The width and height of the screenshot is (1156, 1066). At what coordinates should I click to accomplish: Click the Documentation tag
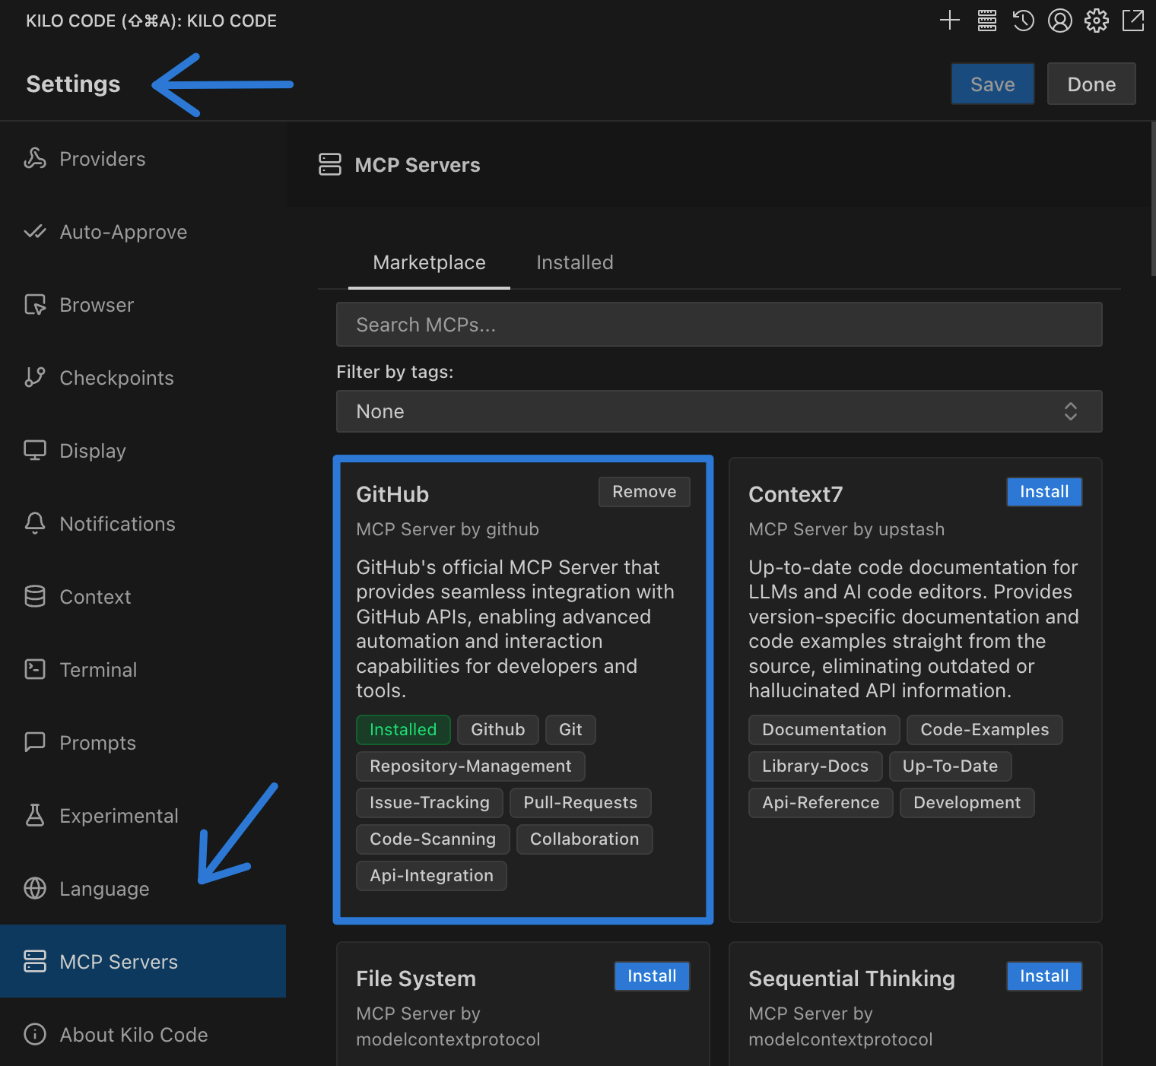click(x=824, y=730)
